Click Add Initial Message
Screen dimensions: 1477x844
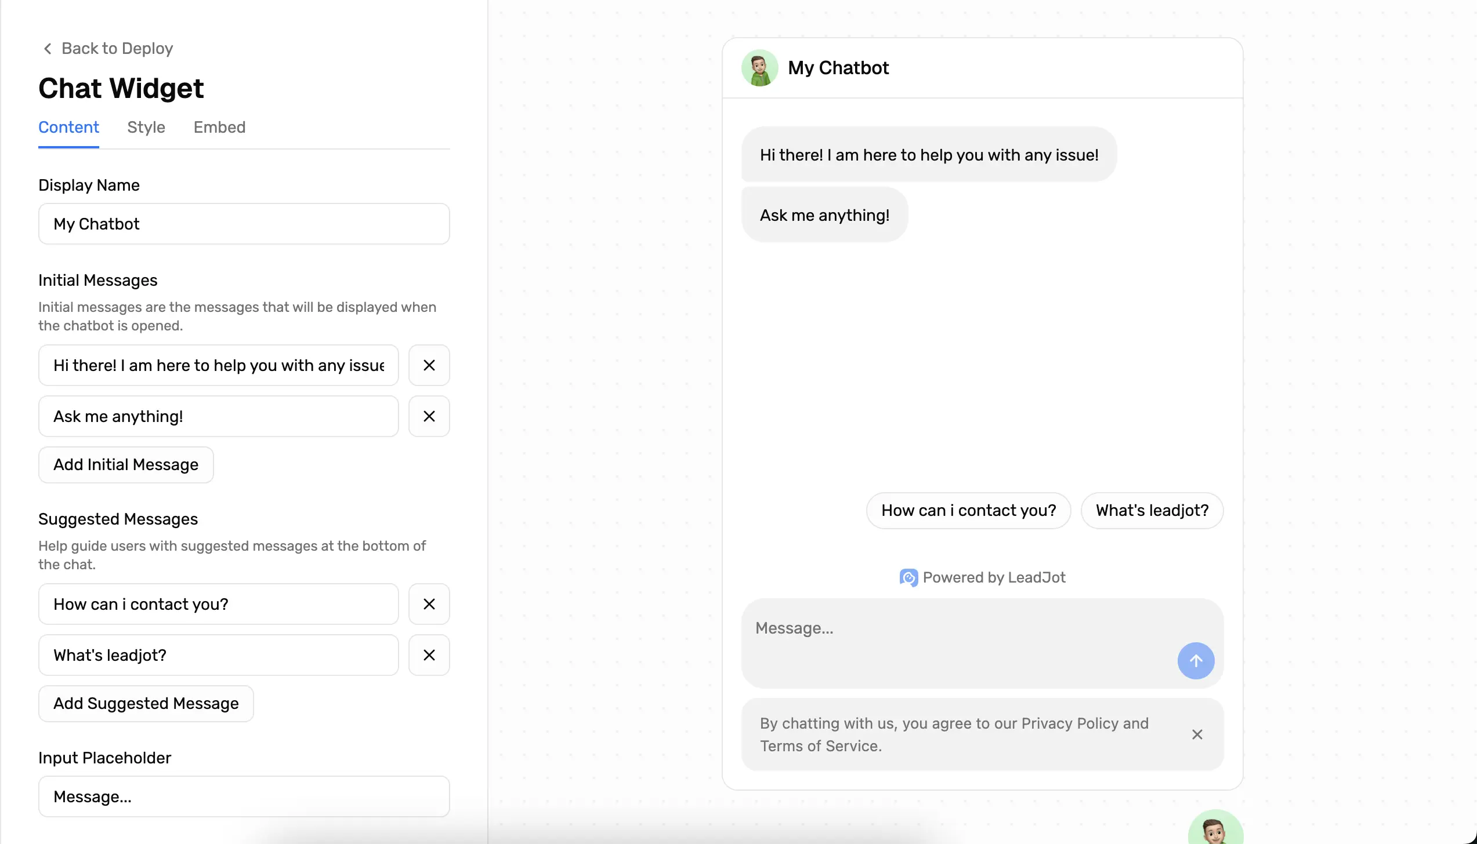coord(125,464)
